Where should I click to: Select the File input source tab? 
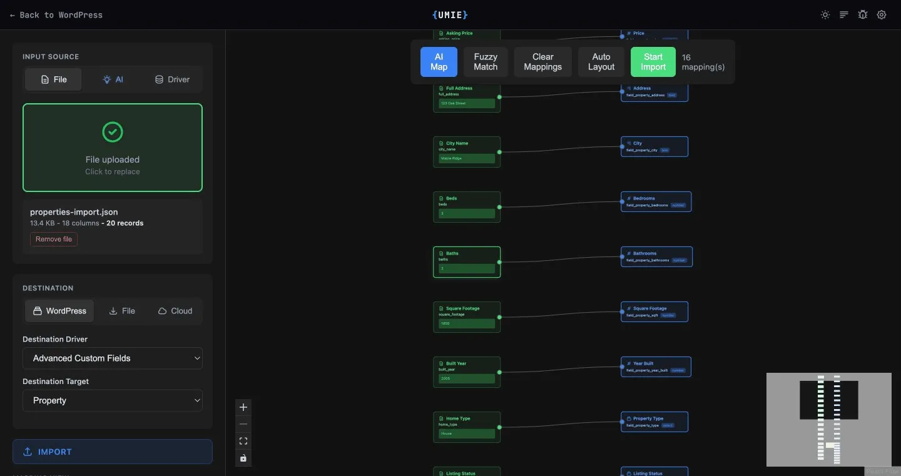click(x=53, y=79)
